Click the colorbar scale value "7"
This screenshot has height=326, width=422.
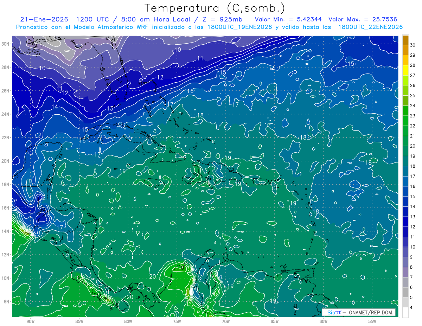pos(412,277)
